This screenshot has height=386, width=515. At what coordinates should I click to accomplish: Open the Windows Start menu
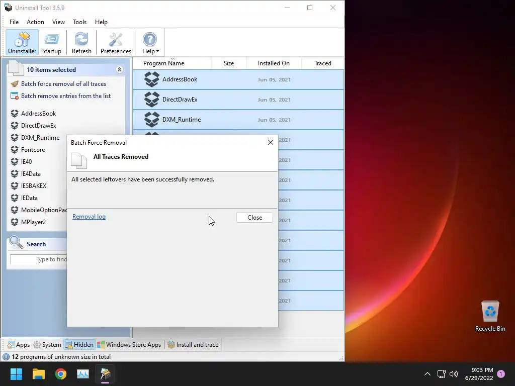[x=16, y=374]
